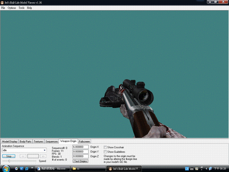Switch to the Body Parts tab
229x172 pixels.
[25, 142]
